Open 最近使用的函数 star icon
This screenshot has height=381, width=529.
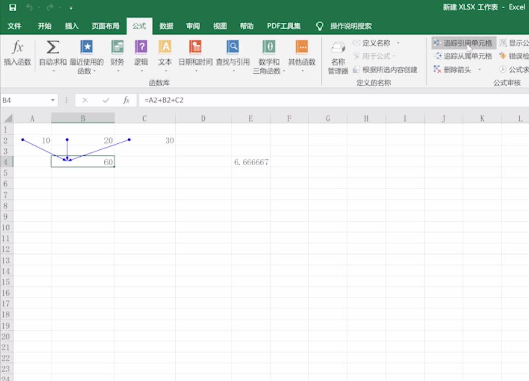tap(87, 47)
